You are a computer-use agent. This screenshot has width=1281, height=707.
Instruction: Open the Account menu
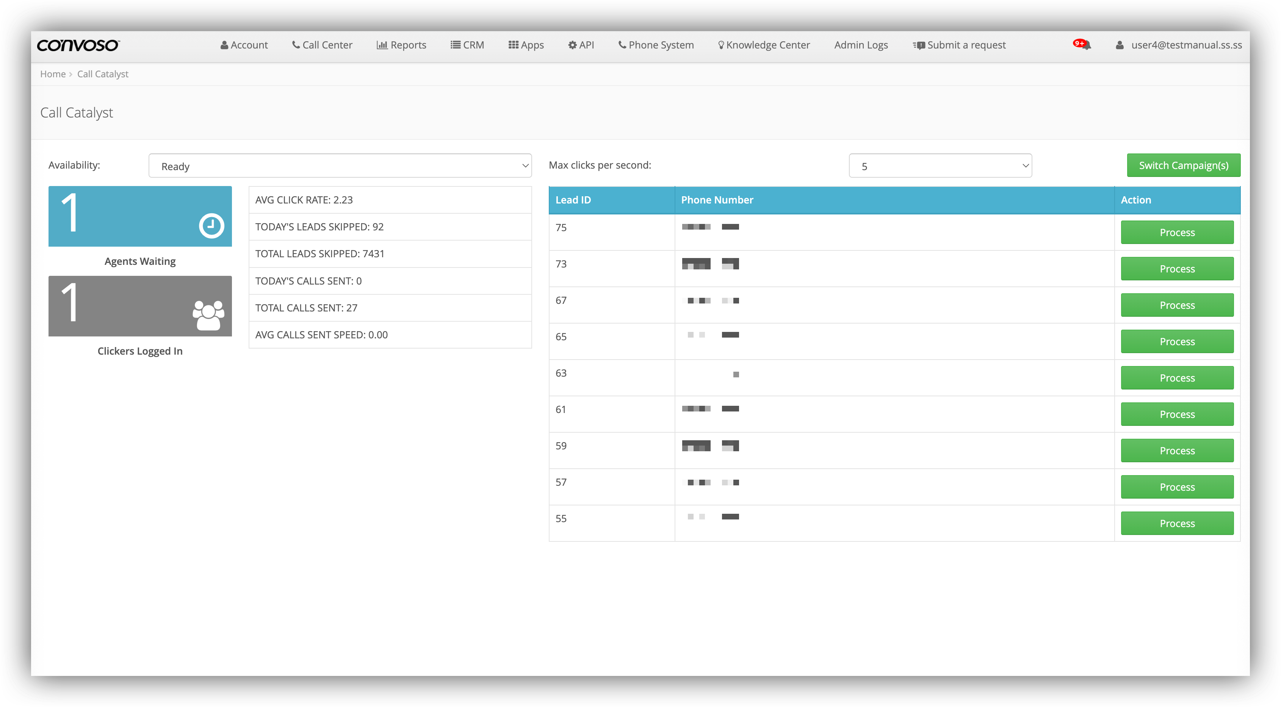[x=244, y=45]
